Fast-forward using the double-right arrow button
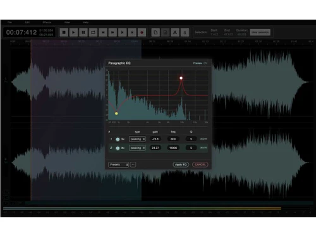Viewport: 316px width, 237px height. (x=112, y=32)
